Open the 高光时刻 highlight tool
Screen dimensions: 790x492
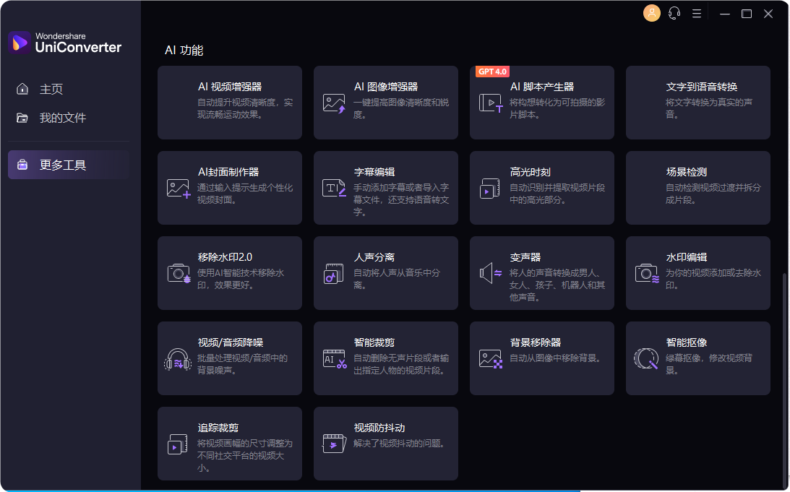click(x=541, y=188)
